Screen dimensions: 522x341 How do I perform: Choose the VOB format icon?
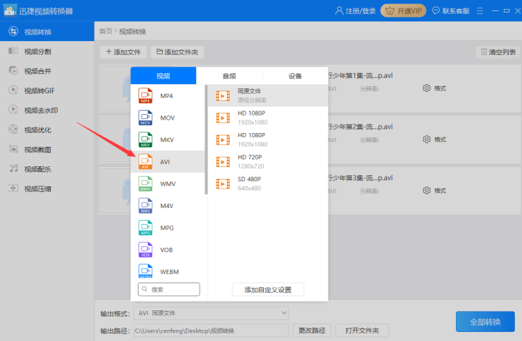[x=145, y=249]
